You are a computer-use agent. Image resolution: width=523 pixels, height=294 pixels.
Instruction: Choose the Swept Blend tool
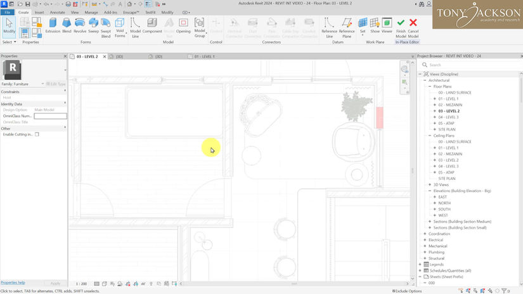click(106, 28)
